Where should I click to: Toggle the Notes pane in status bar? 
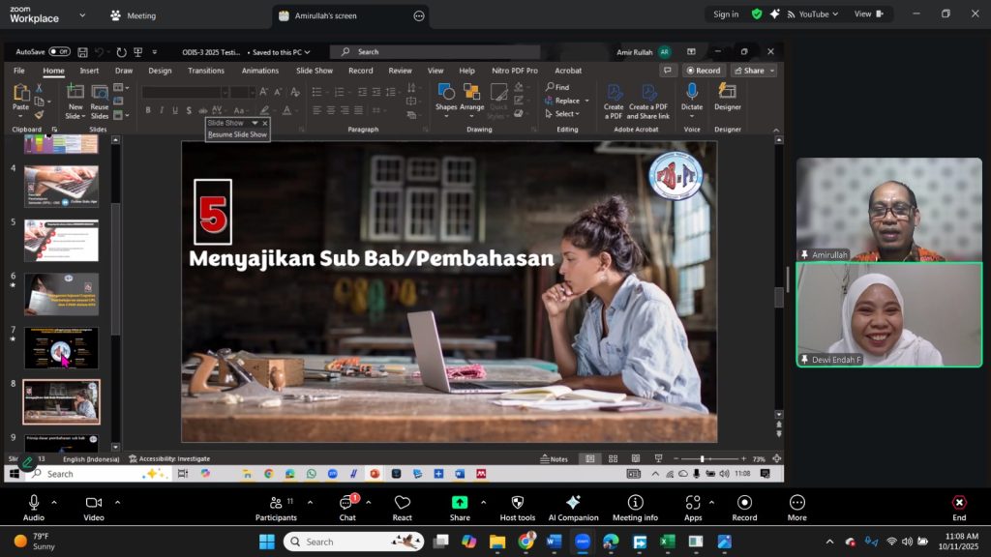pos(555,459)
